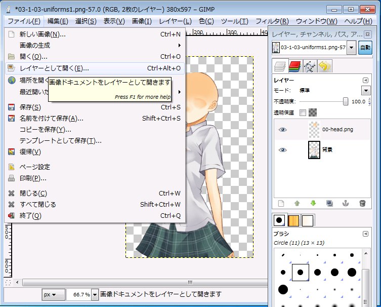Raise layer with green up arrow
This screenshot has width=381, height=307.
click(297, 203)
